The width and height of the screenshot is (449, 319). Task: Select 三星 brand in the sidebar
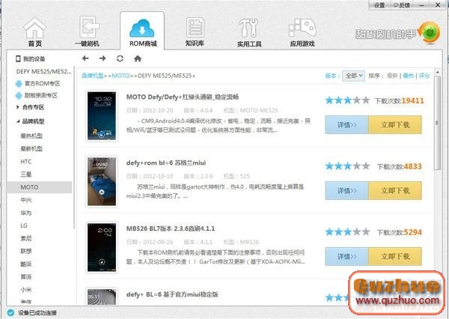pos(26,174)
